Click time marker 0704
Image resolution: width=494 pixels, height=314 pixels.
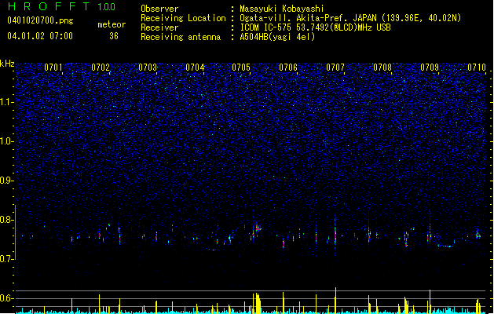195,68
